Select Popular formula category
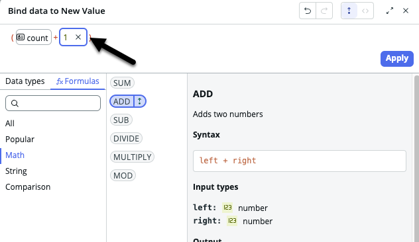 click(20, 139)
